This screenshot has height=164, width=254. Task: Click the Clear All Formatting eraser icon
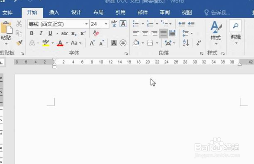point(96,33)
